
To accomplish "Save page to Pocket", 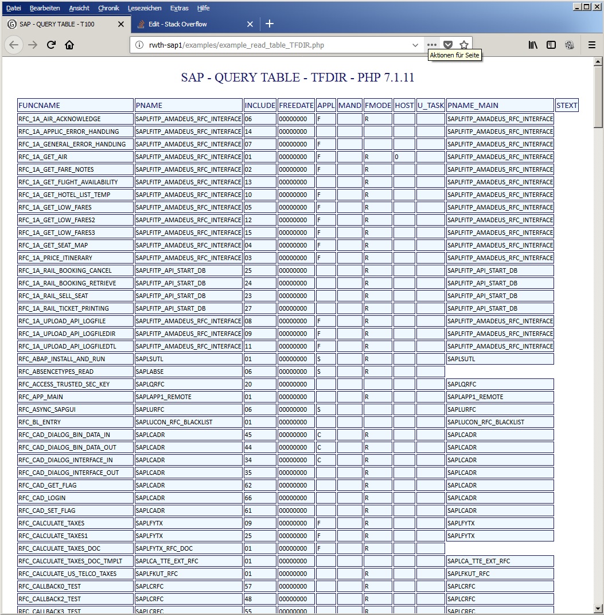I will (448, 45).
